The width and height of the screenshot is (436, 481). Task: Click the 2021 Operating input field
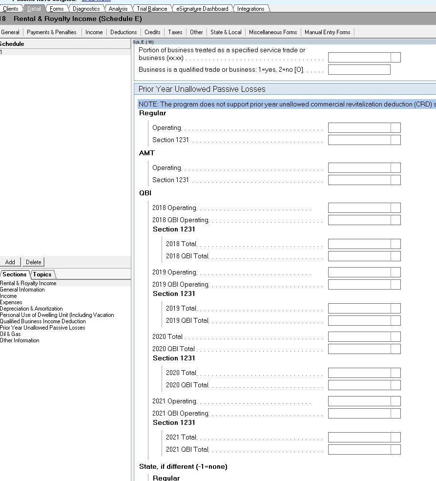coord(359,401)
